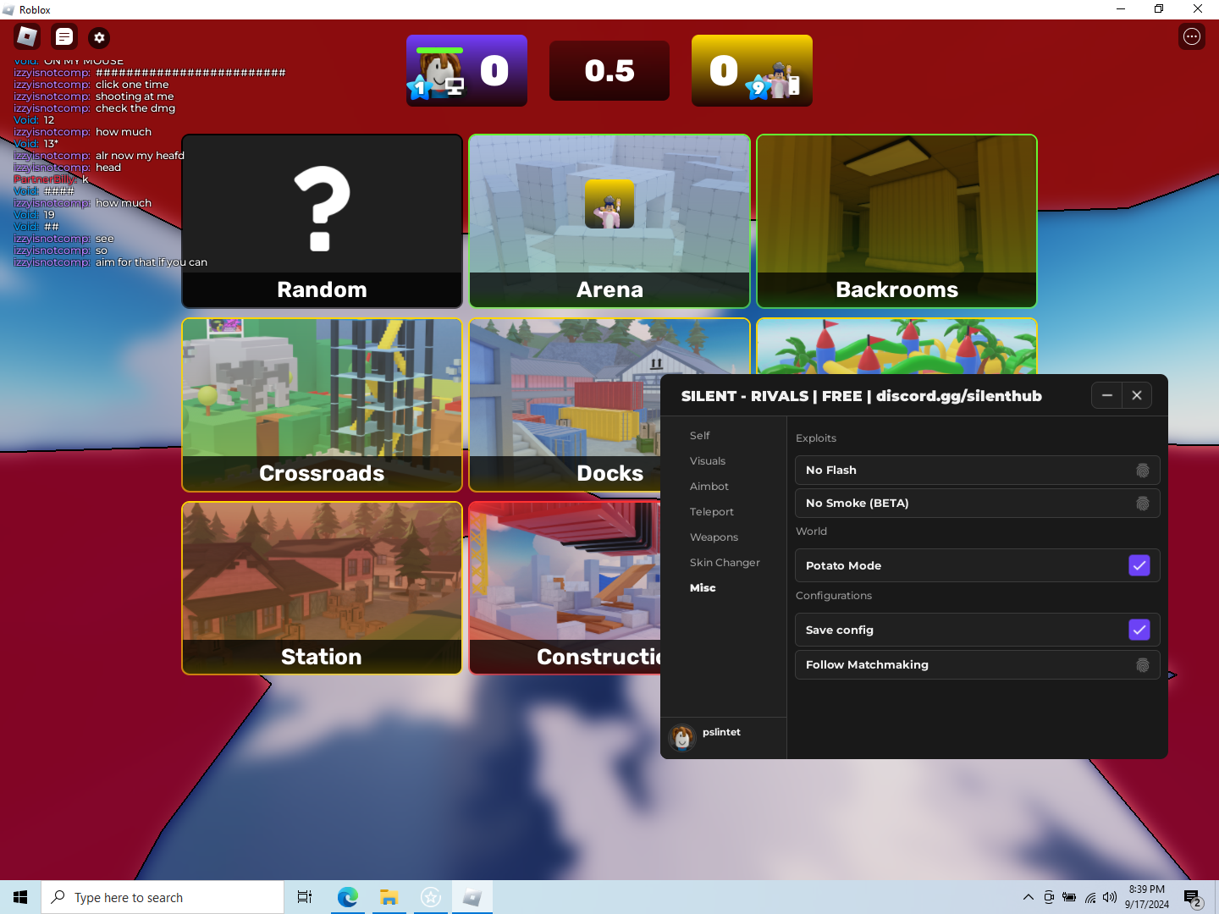Switch to the Aimbot tab

coord(709,487)
